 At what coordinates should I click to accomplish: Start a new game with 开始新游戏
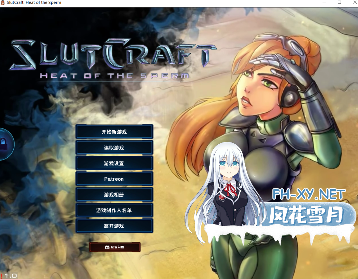pyautogui.click(x=114, y=132)
